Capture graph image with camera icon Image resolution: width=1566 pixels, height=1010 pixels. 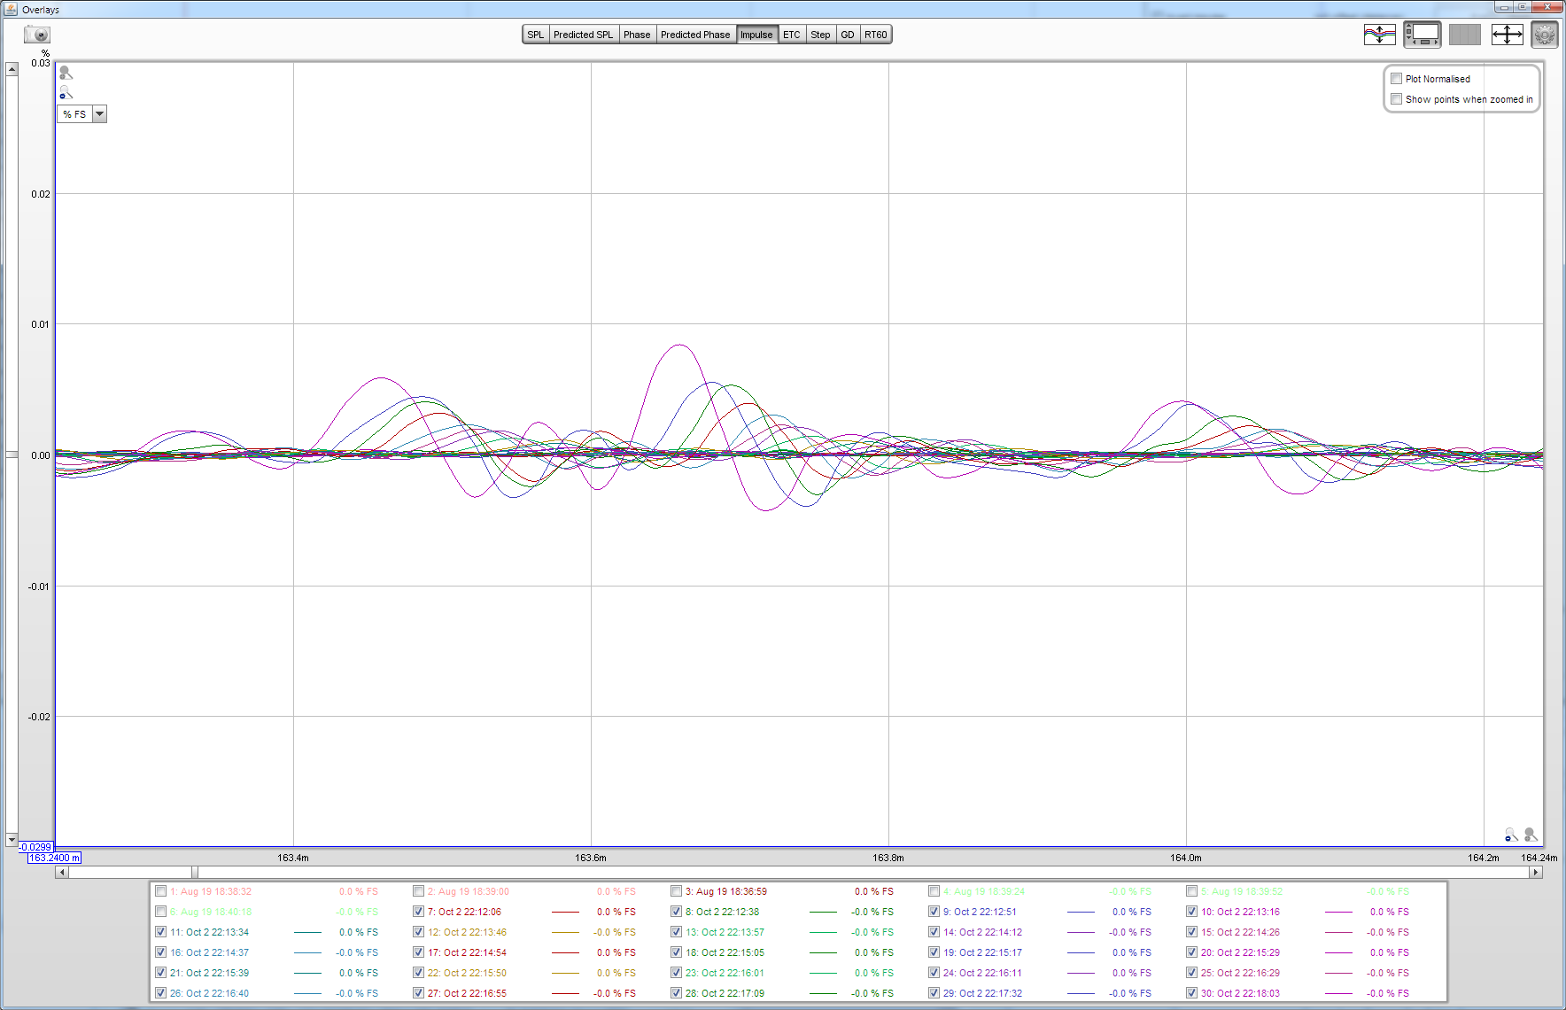click(x=37, y=35)
